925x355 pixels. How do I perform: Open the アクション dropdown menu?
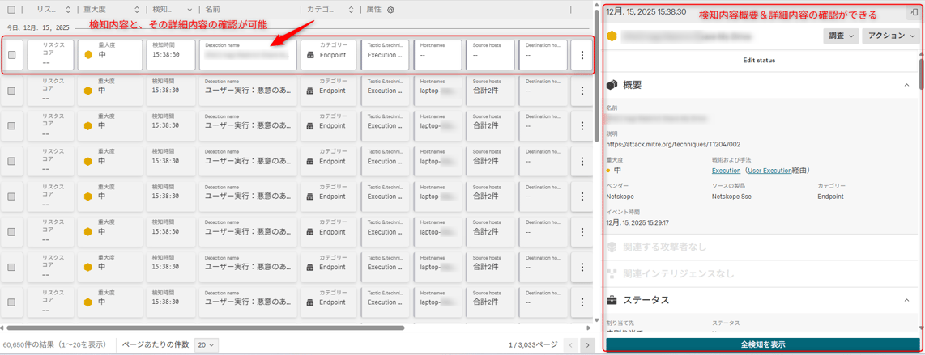tap(890, 36)
